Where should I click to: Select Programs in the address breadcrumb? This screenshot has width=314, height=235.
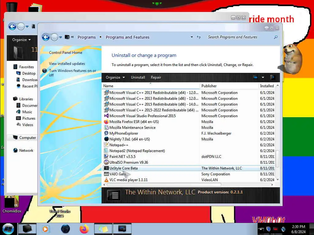pyautogui.click(x=86, y=37)
